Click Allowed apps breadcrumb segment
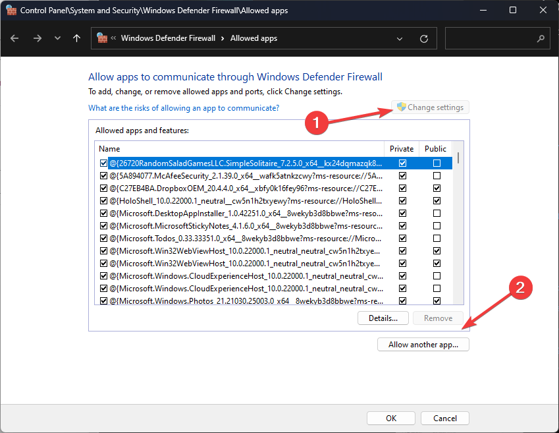The width and height of the screenshot is (559, 433). point(253,38)
